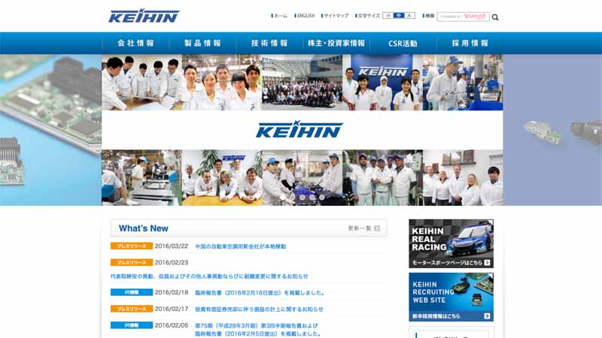This screenshot has width=602, height=338.
Task: Click the arrow icon beside 更新一覧
Action: pyautogui.click(x=377, y=228)
